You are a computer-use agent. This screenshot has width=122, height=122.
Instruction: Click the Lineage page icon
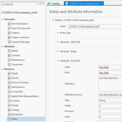(9, 110)
